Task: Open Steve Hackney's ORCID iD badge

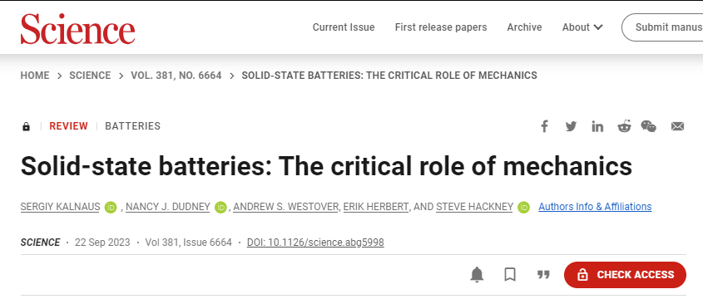Action: point(523,208)
